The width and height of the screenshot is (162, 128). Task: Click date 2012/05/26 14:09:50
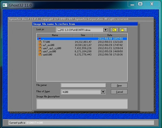[x=110, y=51]
